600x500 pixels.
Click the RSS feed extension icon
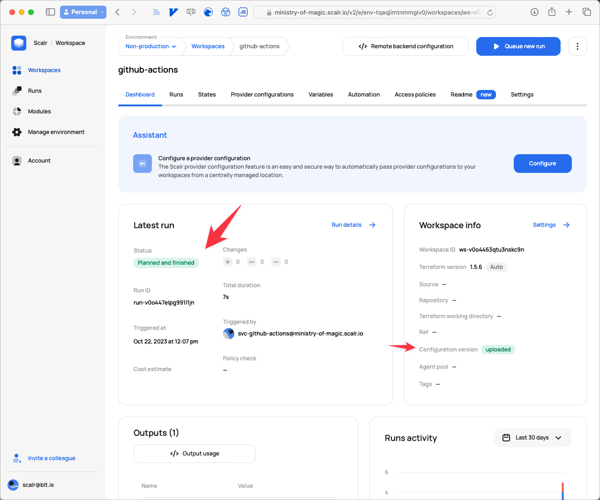click(156, 12)
